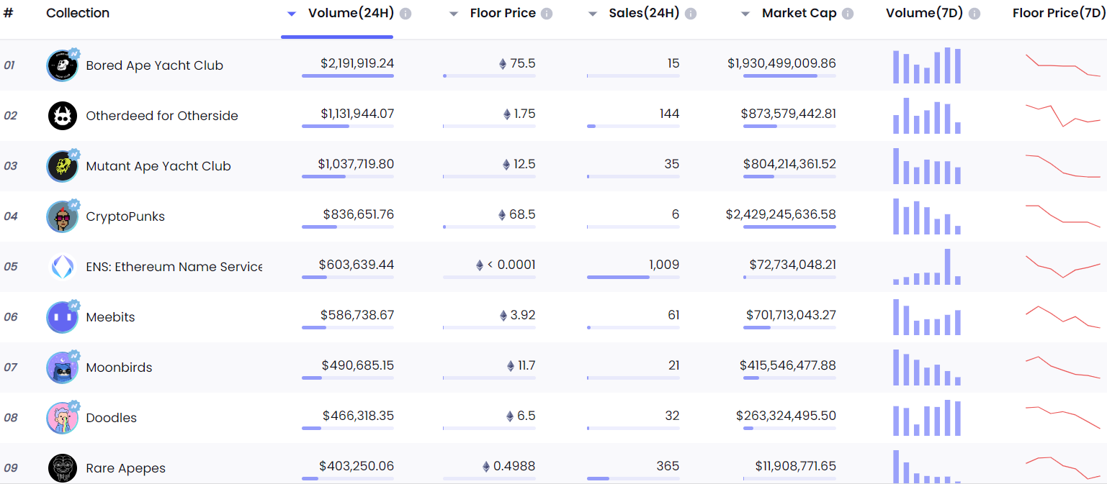Open the Otherdeed for Otherside link
This screenshot has width=1107, height=484.
(162, 116)
